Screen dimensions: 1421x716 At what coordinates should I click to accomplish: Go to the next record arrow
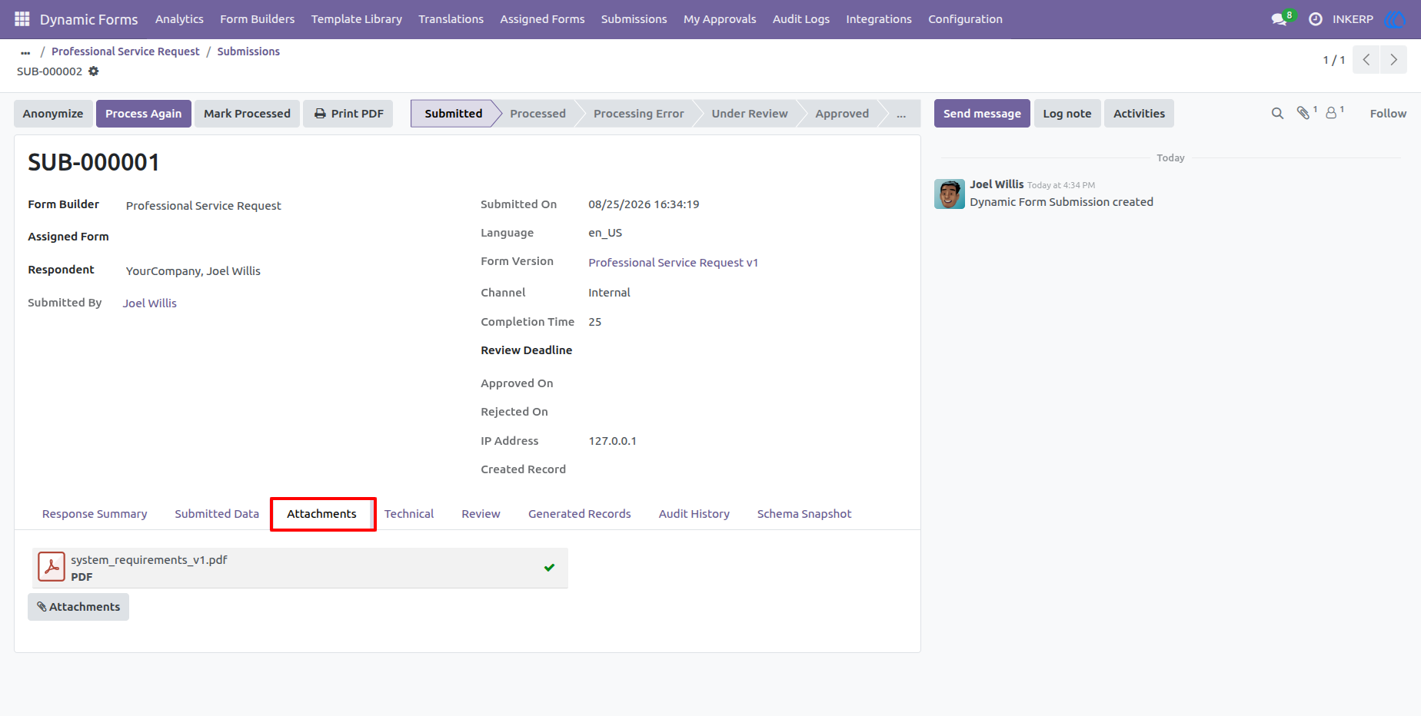[x=1393, y=60]
